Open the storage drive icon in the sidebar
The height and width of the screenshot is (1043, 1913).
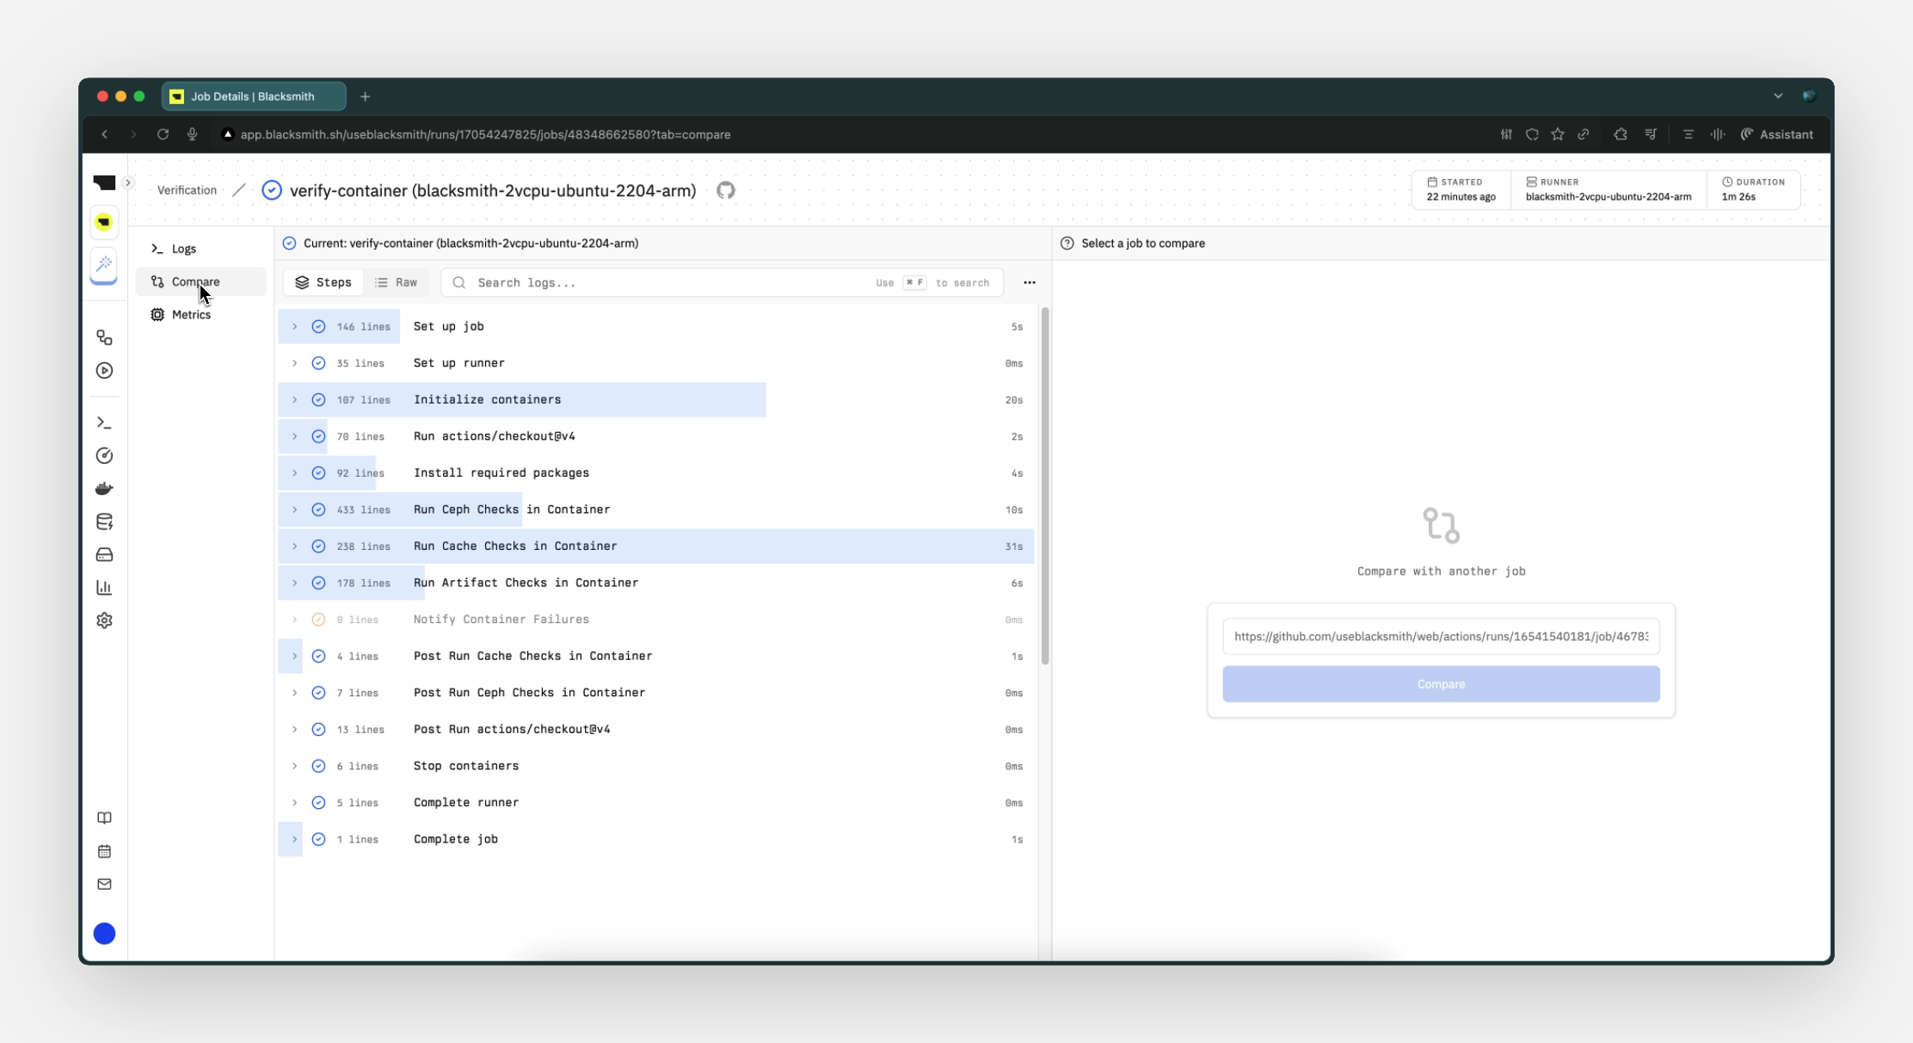[x=104, y=555]
